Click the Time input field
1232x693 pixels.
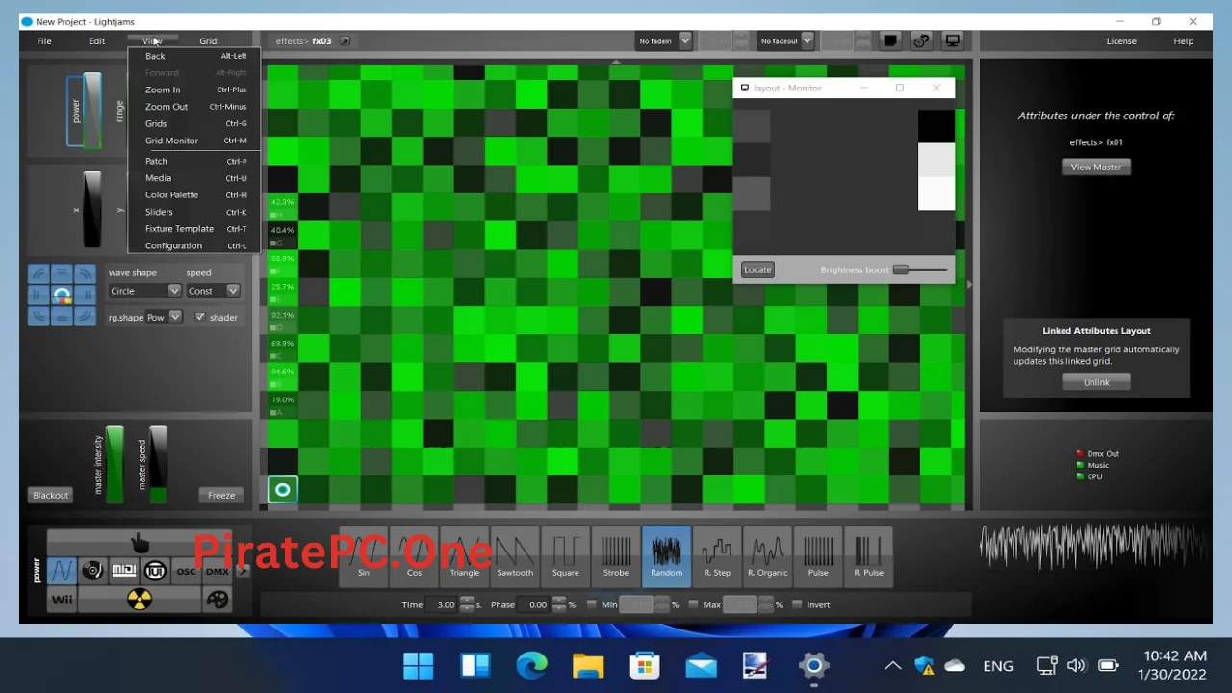[443, 604]
